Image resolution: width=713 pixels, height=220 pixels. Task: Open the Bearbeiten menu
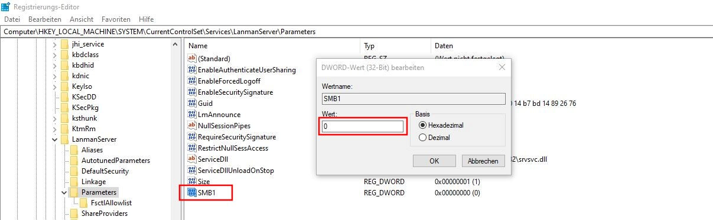pos(45,19)
